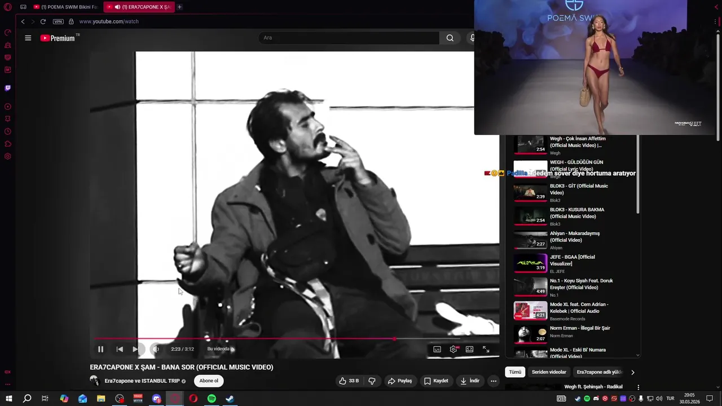
Task: Share the video with Paylaş
Action: pyautogui.click(x=400, y=381)
